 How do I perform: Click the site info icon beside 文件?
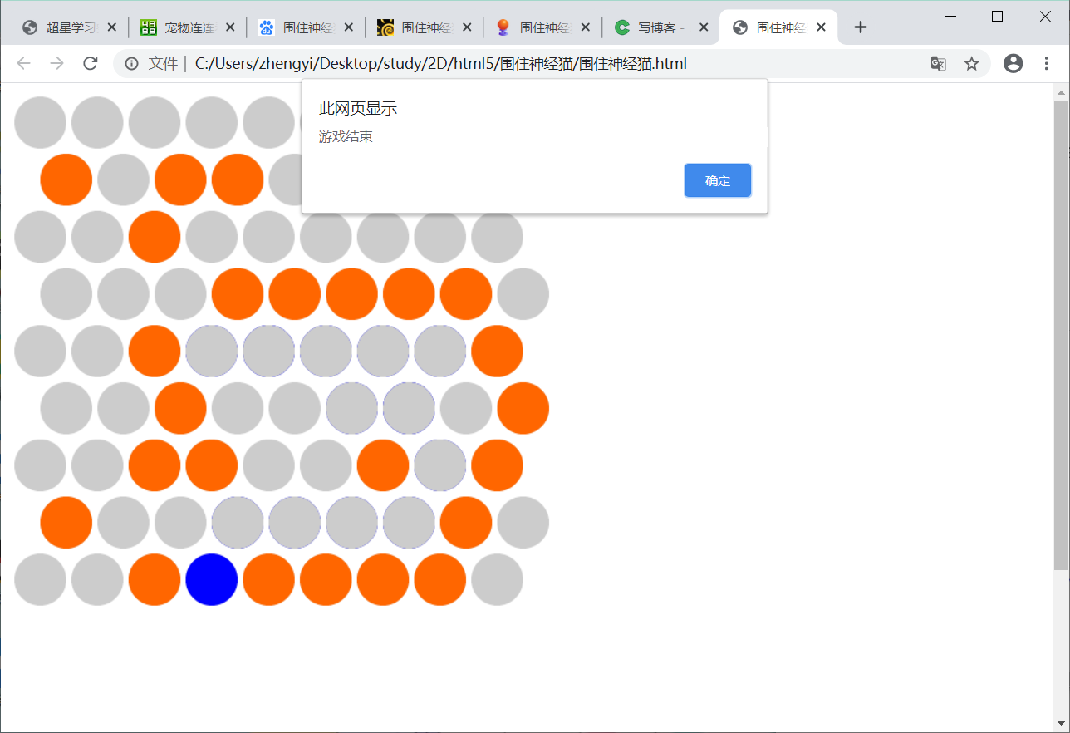pos(131,63)
